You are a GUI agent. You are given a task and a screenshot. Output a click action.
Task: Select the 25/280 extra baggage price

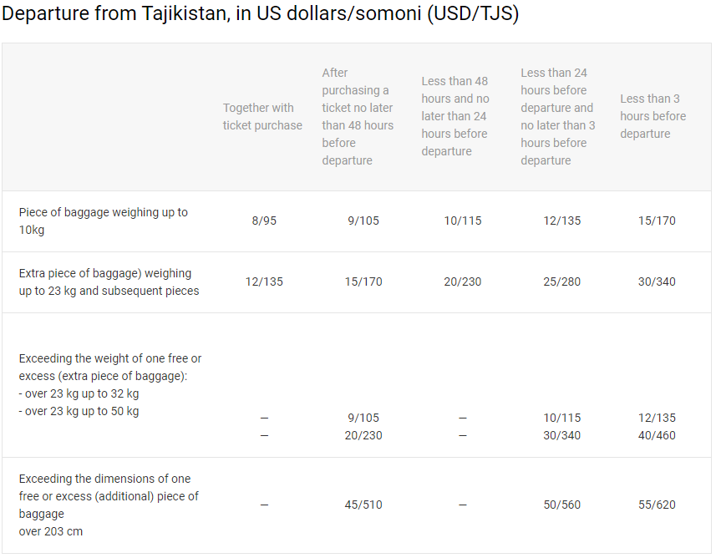(x=561, y=282)
